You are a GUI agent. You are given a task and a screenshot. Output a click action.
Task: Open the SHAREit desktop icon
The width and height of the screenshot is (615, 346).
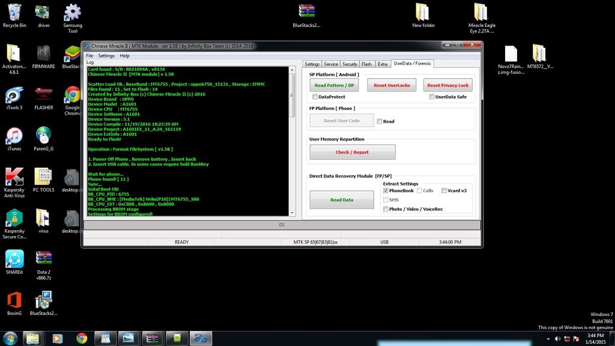(14, 259)
